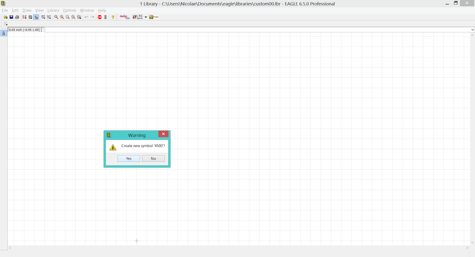The height and width of the screenshot is (257, 475).
Task: Click the vertical scrollbar up arrow
Action: coord(472,35)
